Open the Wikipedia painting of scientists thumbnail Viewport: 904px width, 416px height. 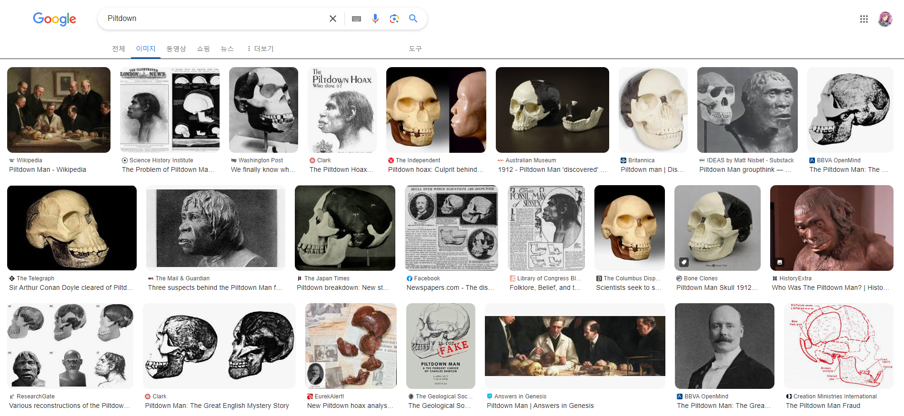tap(59, 110)
